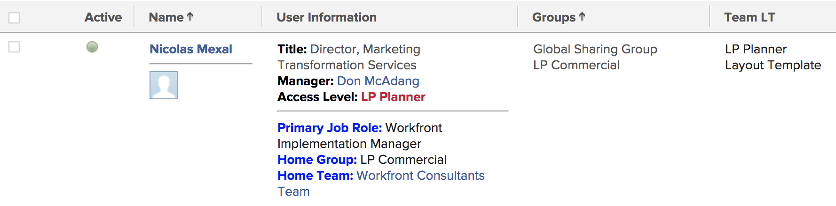This screenshot has height=206, width=836.
Task: Open manager Don McAdang's profile
Action: tap(378, 81)
